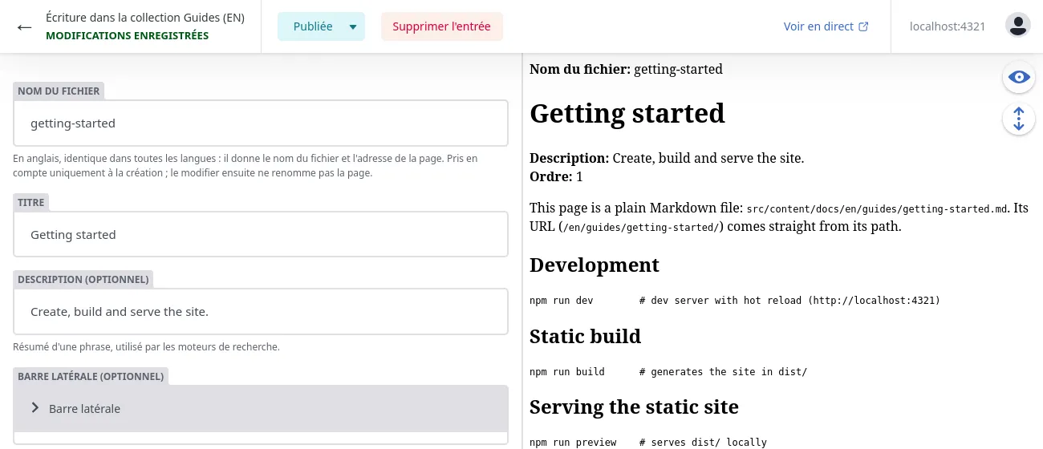The image size is (1043, 449).
Task: Click the external link icon beside Voir en direct
Action: click(864, 26)
